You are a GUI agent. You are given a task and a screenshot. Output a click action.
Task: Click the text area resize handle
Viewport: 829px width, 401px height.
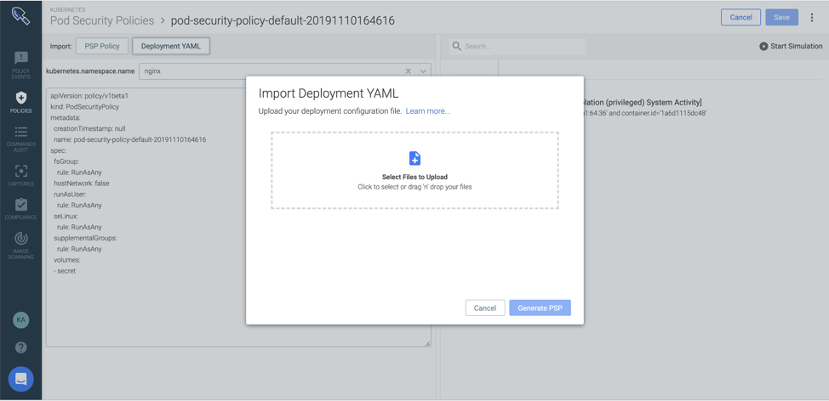pos(427,343)
